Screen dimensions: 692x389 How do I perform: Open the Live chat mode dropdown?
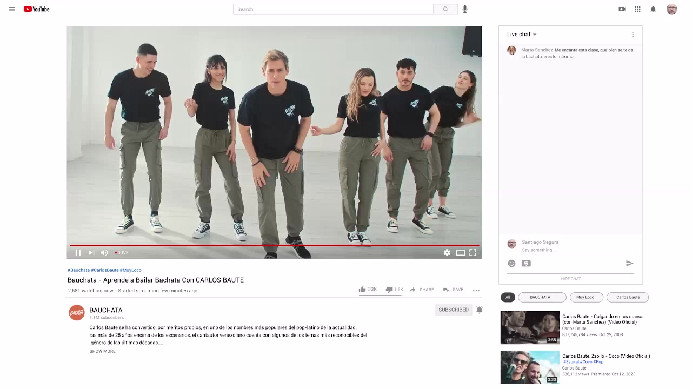522,35
